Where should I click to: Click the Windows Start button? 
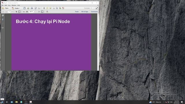[2, 102]
